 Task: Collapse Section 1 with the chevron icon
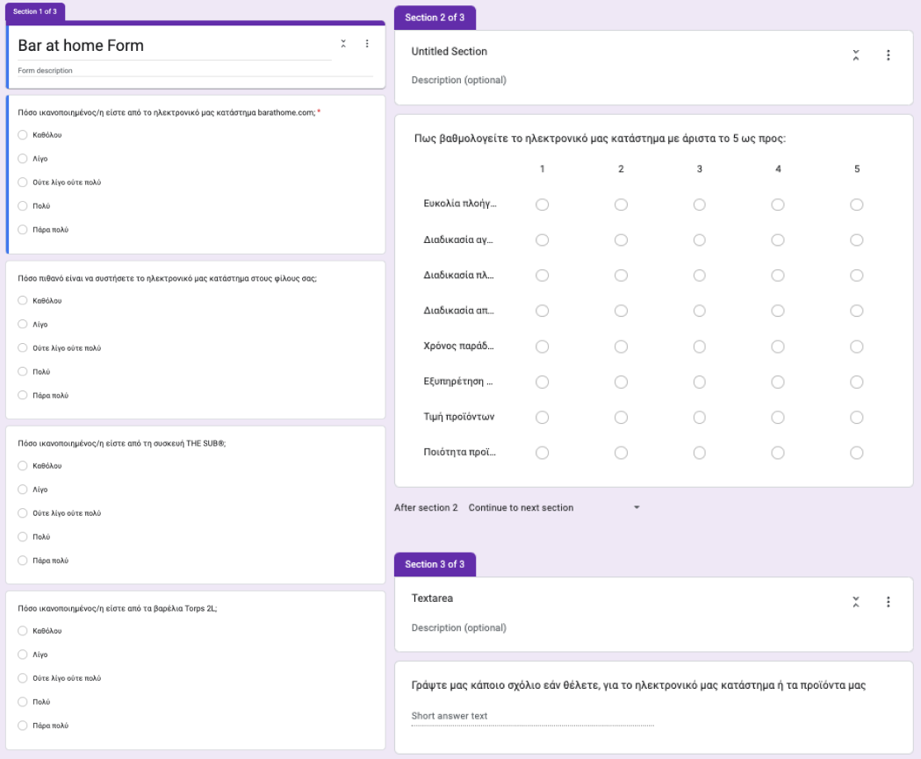point(343,44)
